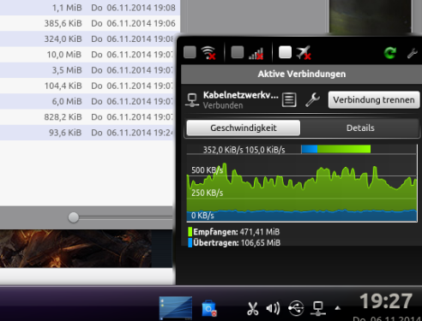The height and width of the screenshot is (321, 422).
Task: Open the connection details list icon
Action: point(289,100)
